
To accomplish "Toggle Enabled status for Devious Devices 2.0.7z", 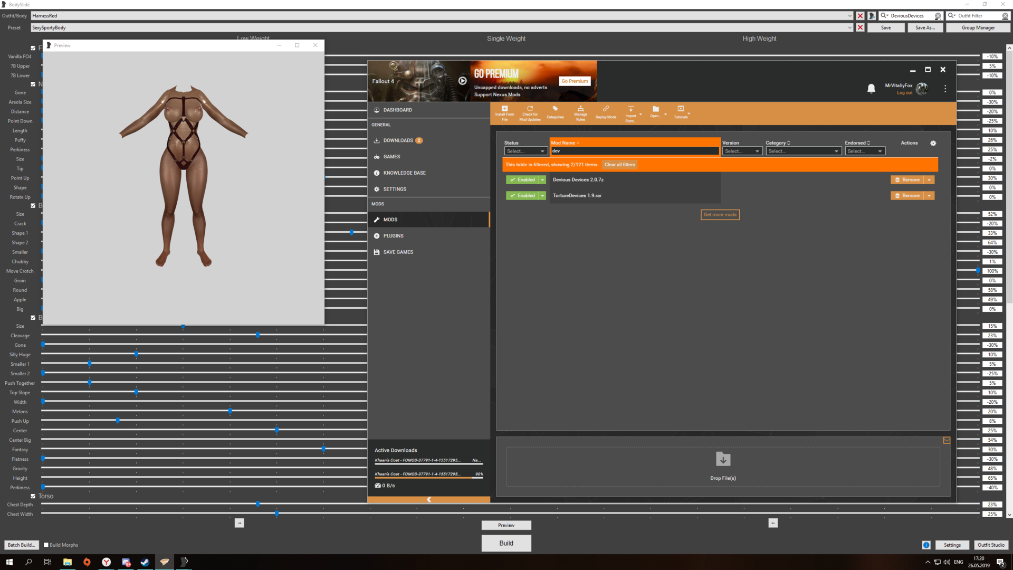I will point(522,180).
